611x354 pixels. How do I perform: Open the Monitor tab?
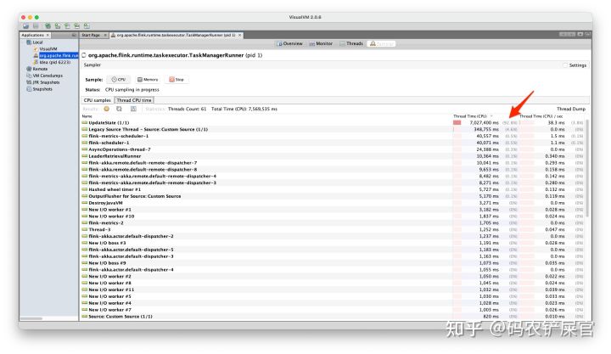321,43
